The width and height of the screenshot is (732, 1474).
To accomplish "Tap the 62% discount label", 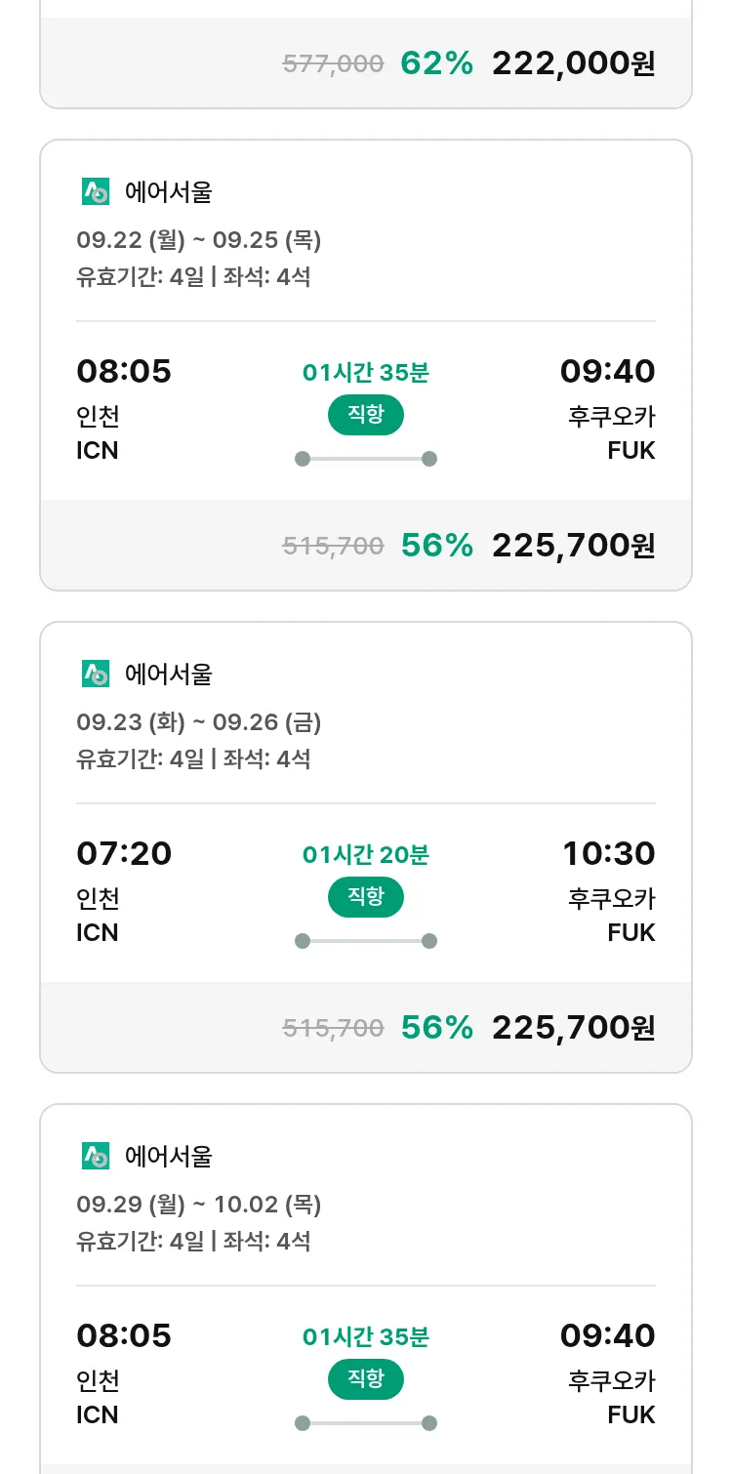I will (436, 63).
